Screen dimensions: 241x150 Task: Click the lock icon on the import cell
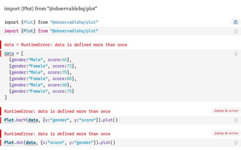(236, 22)
